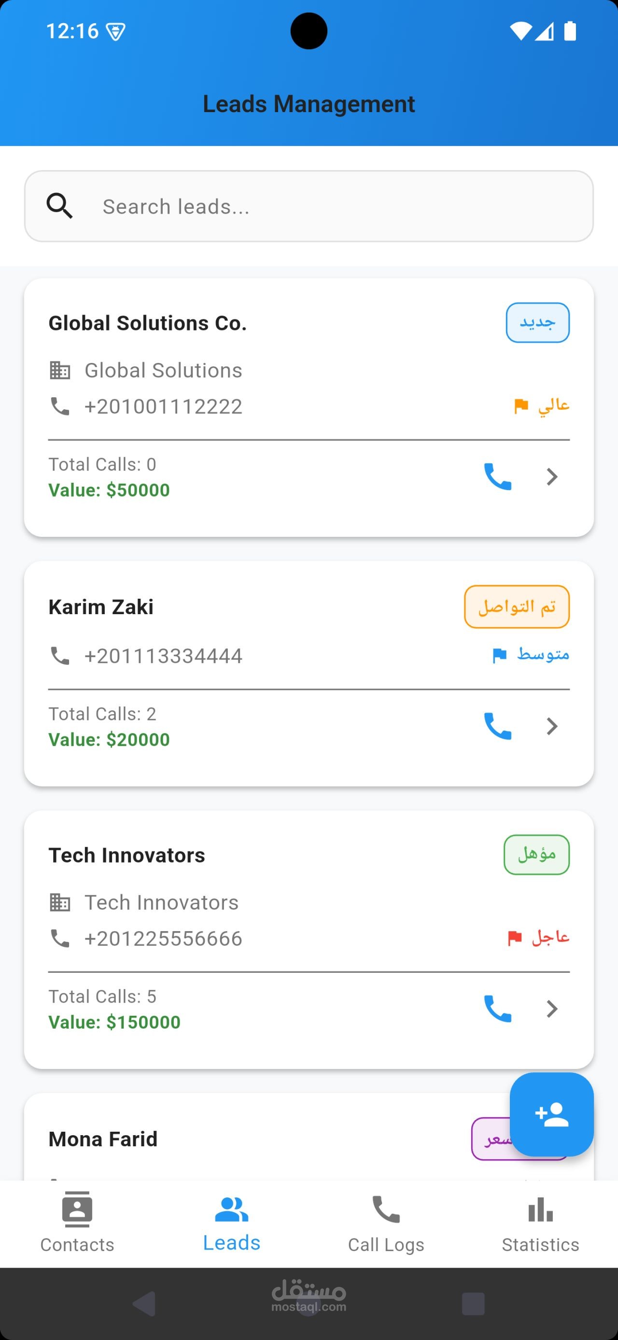Click the green status badge on Tech Innovators

click(x=536, y=855)
